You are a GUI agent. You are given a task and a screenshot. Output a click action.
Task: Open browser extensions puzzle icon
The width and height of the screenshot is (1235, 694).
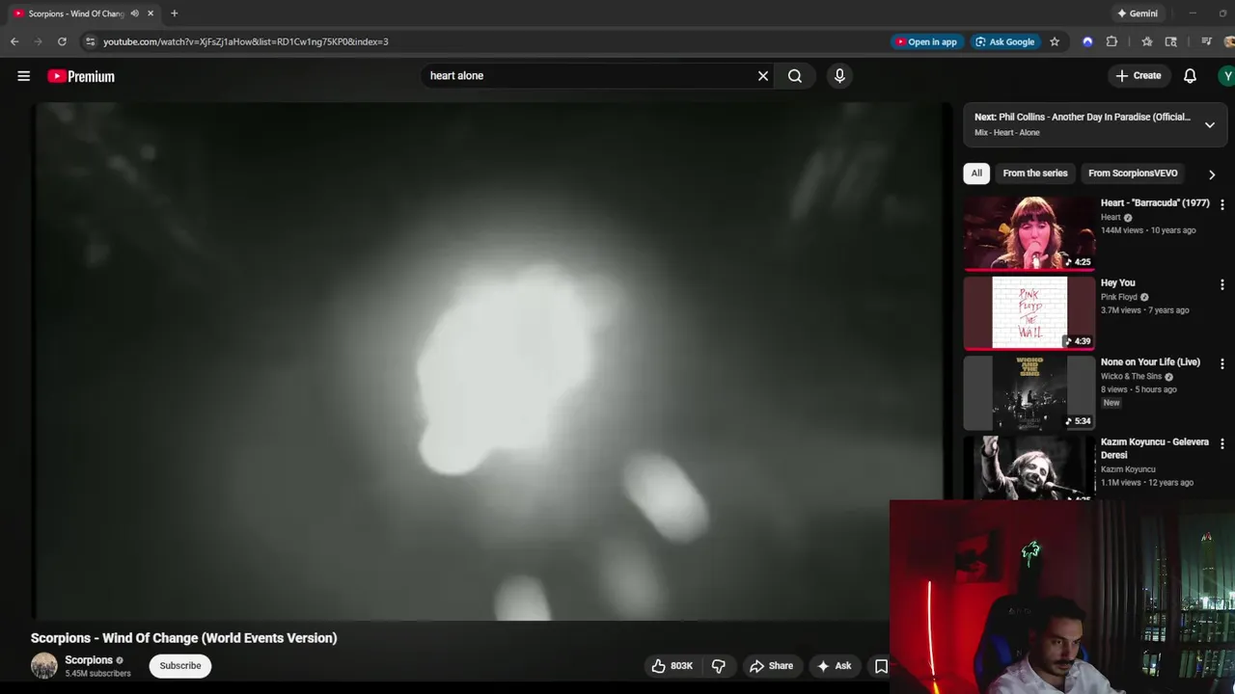point(1111,41)
